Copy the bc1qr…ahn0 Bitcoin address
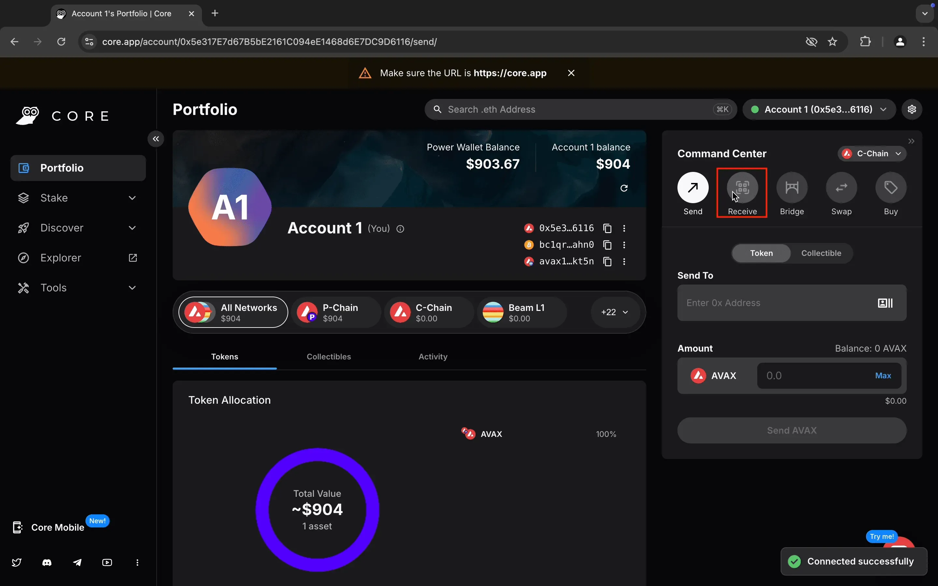 point(607,245)
